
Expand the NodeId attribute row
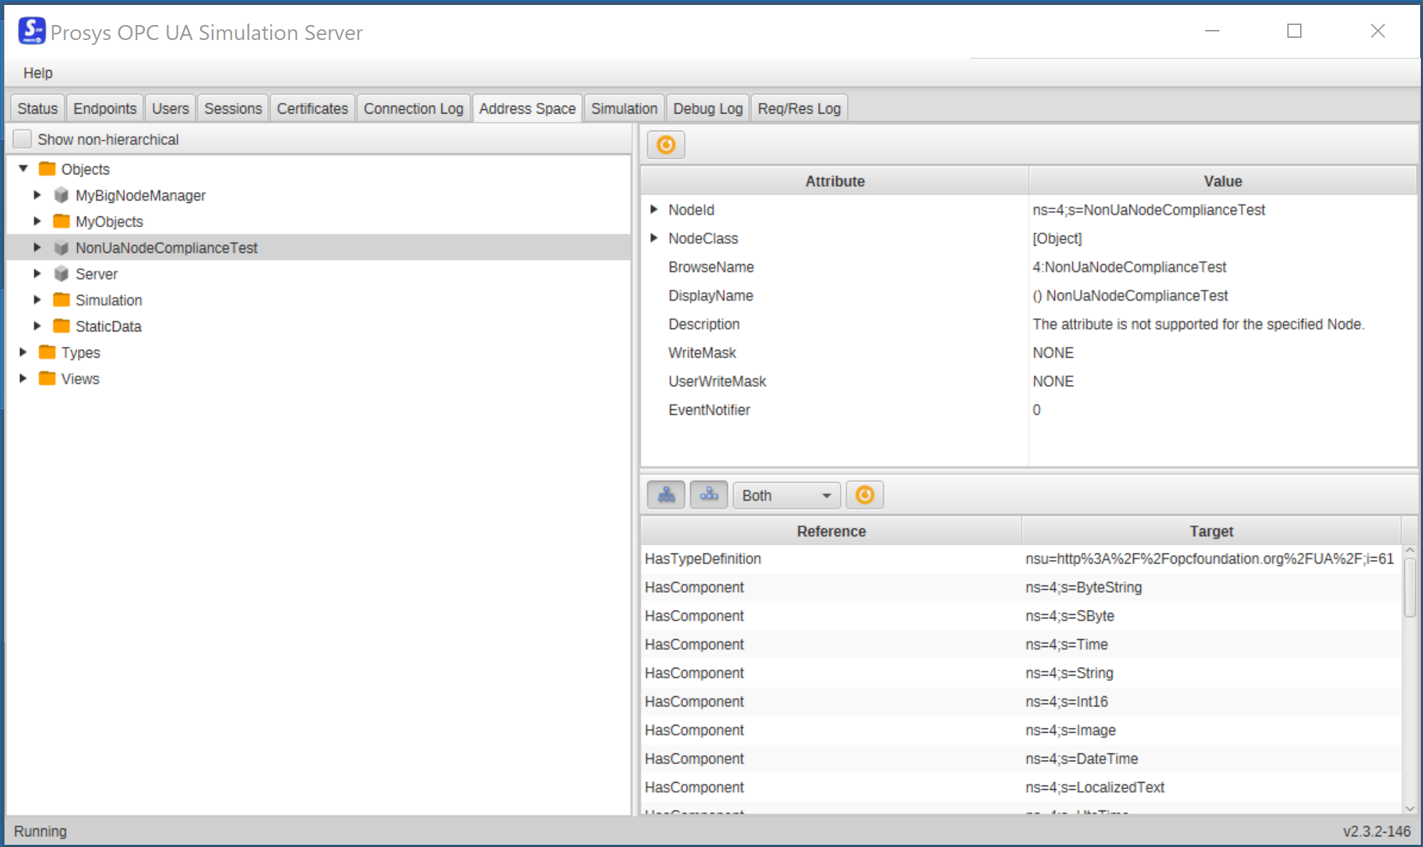coord(654,209)
